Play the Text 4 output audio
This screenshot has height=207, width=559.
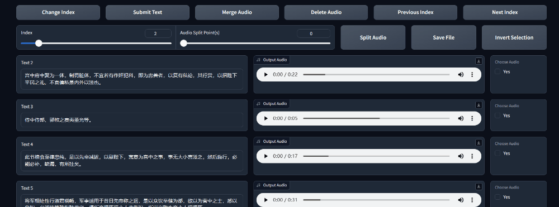point(266,156)
